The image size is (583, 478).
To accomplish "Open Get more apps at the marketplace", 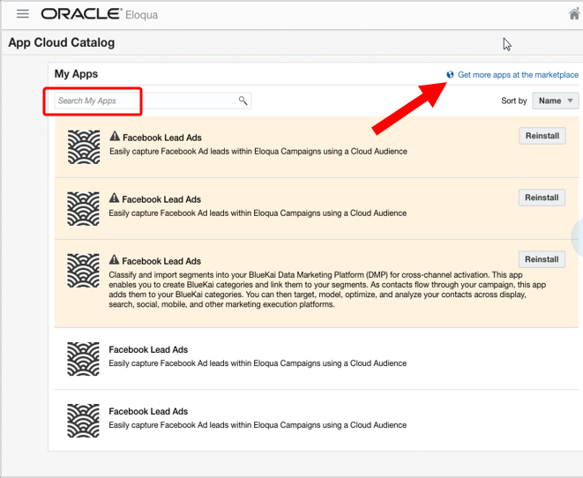I will [518, 75].
